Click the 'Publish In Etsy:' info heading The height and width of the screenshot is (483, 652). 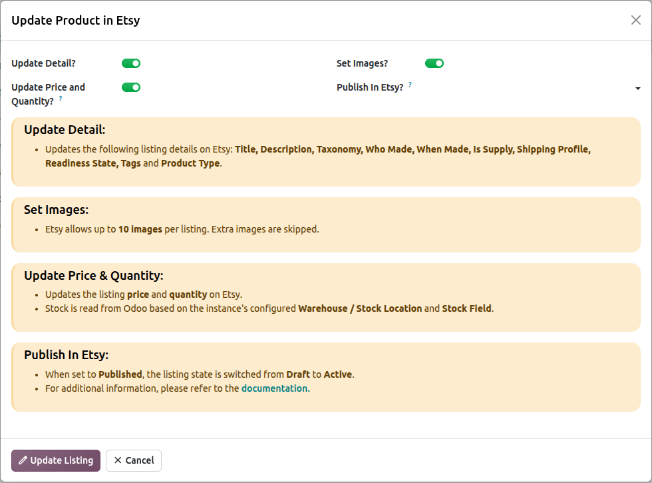point(66,354)
